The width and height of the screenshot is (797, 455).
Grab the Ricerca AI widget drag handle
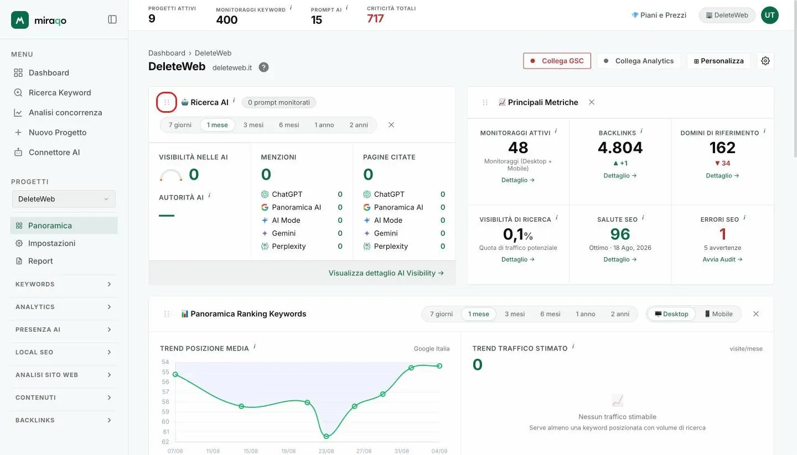167,102
